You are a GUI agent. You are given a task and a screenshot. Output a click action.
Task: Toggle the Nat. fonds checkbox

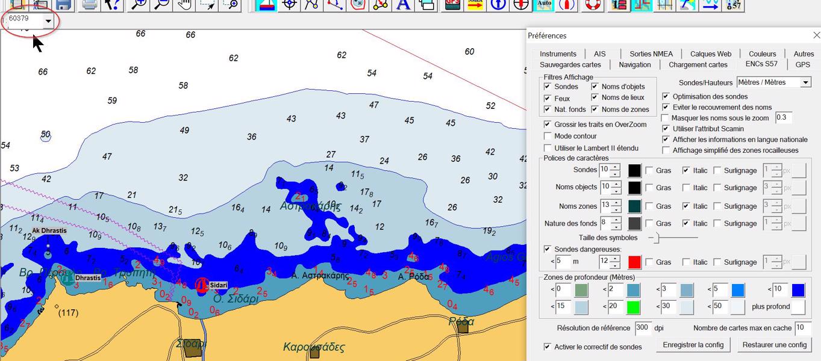point(548,109)
